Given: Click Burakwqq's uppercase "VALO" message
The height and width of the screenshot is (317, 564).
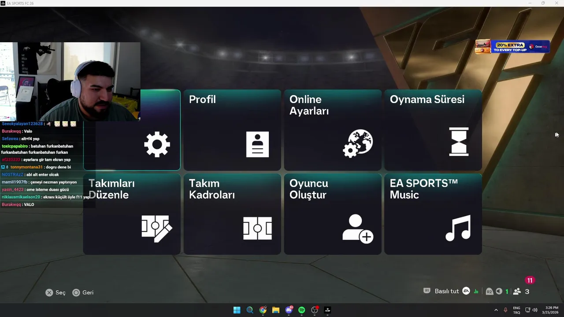Looking at the screenshot, I should tap(18, 205).
